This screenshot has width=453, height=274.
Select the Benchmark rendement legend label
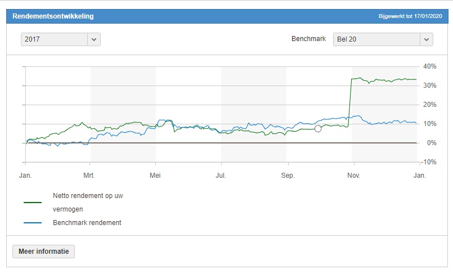tap(87, 223)
